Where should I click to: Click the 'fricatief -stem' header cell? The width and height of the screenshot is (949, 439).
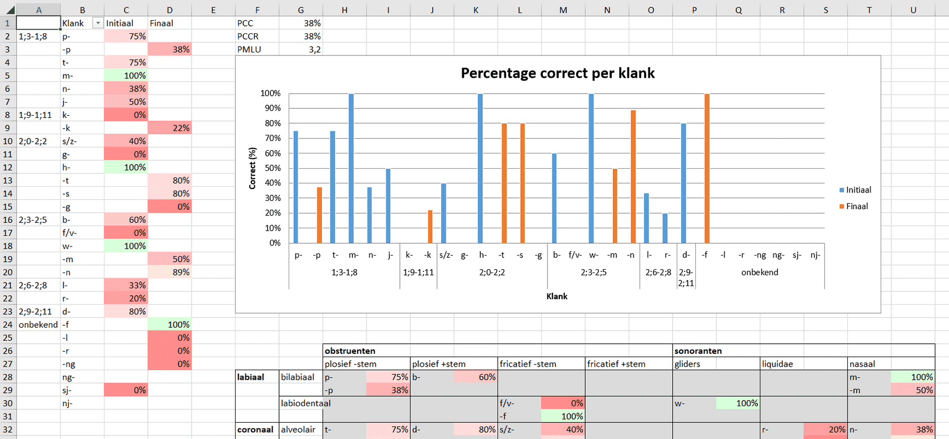tap(542, 364)
